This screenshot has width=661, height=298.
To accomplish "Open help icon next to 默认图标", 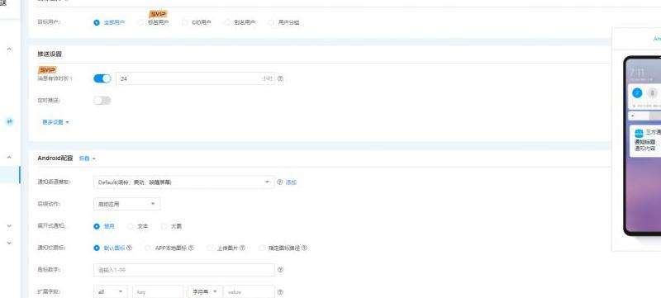I will [x=130, y=248].
